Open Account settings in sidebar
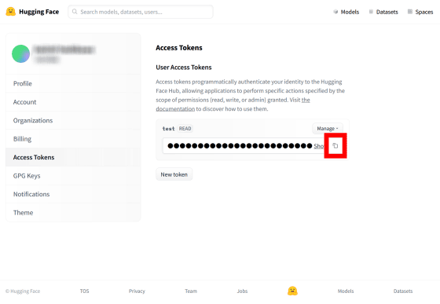 point(73,102)
